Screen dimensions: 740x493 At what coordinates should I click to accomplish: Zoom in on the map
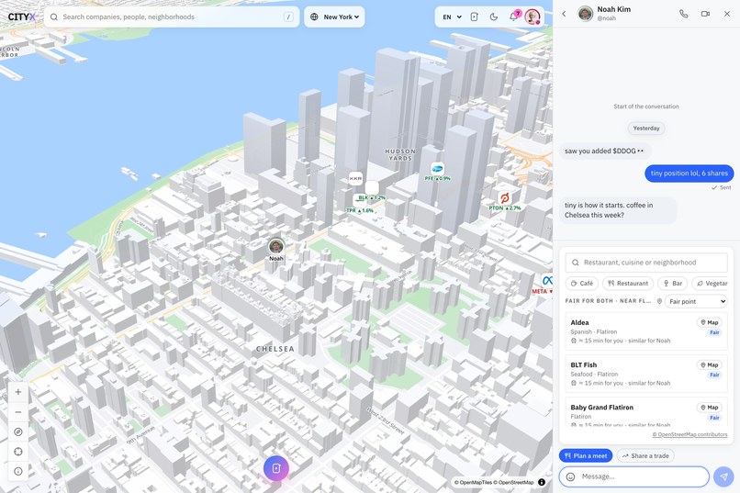[18, 392]
